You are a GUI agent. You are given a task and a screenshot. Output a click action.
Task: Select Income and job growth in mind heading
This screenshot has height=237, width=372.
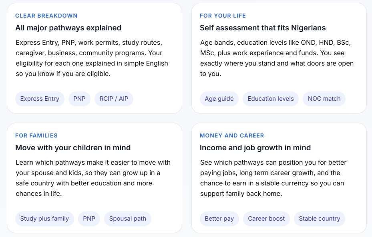pos(255,147)
